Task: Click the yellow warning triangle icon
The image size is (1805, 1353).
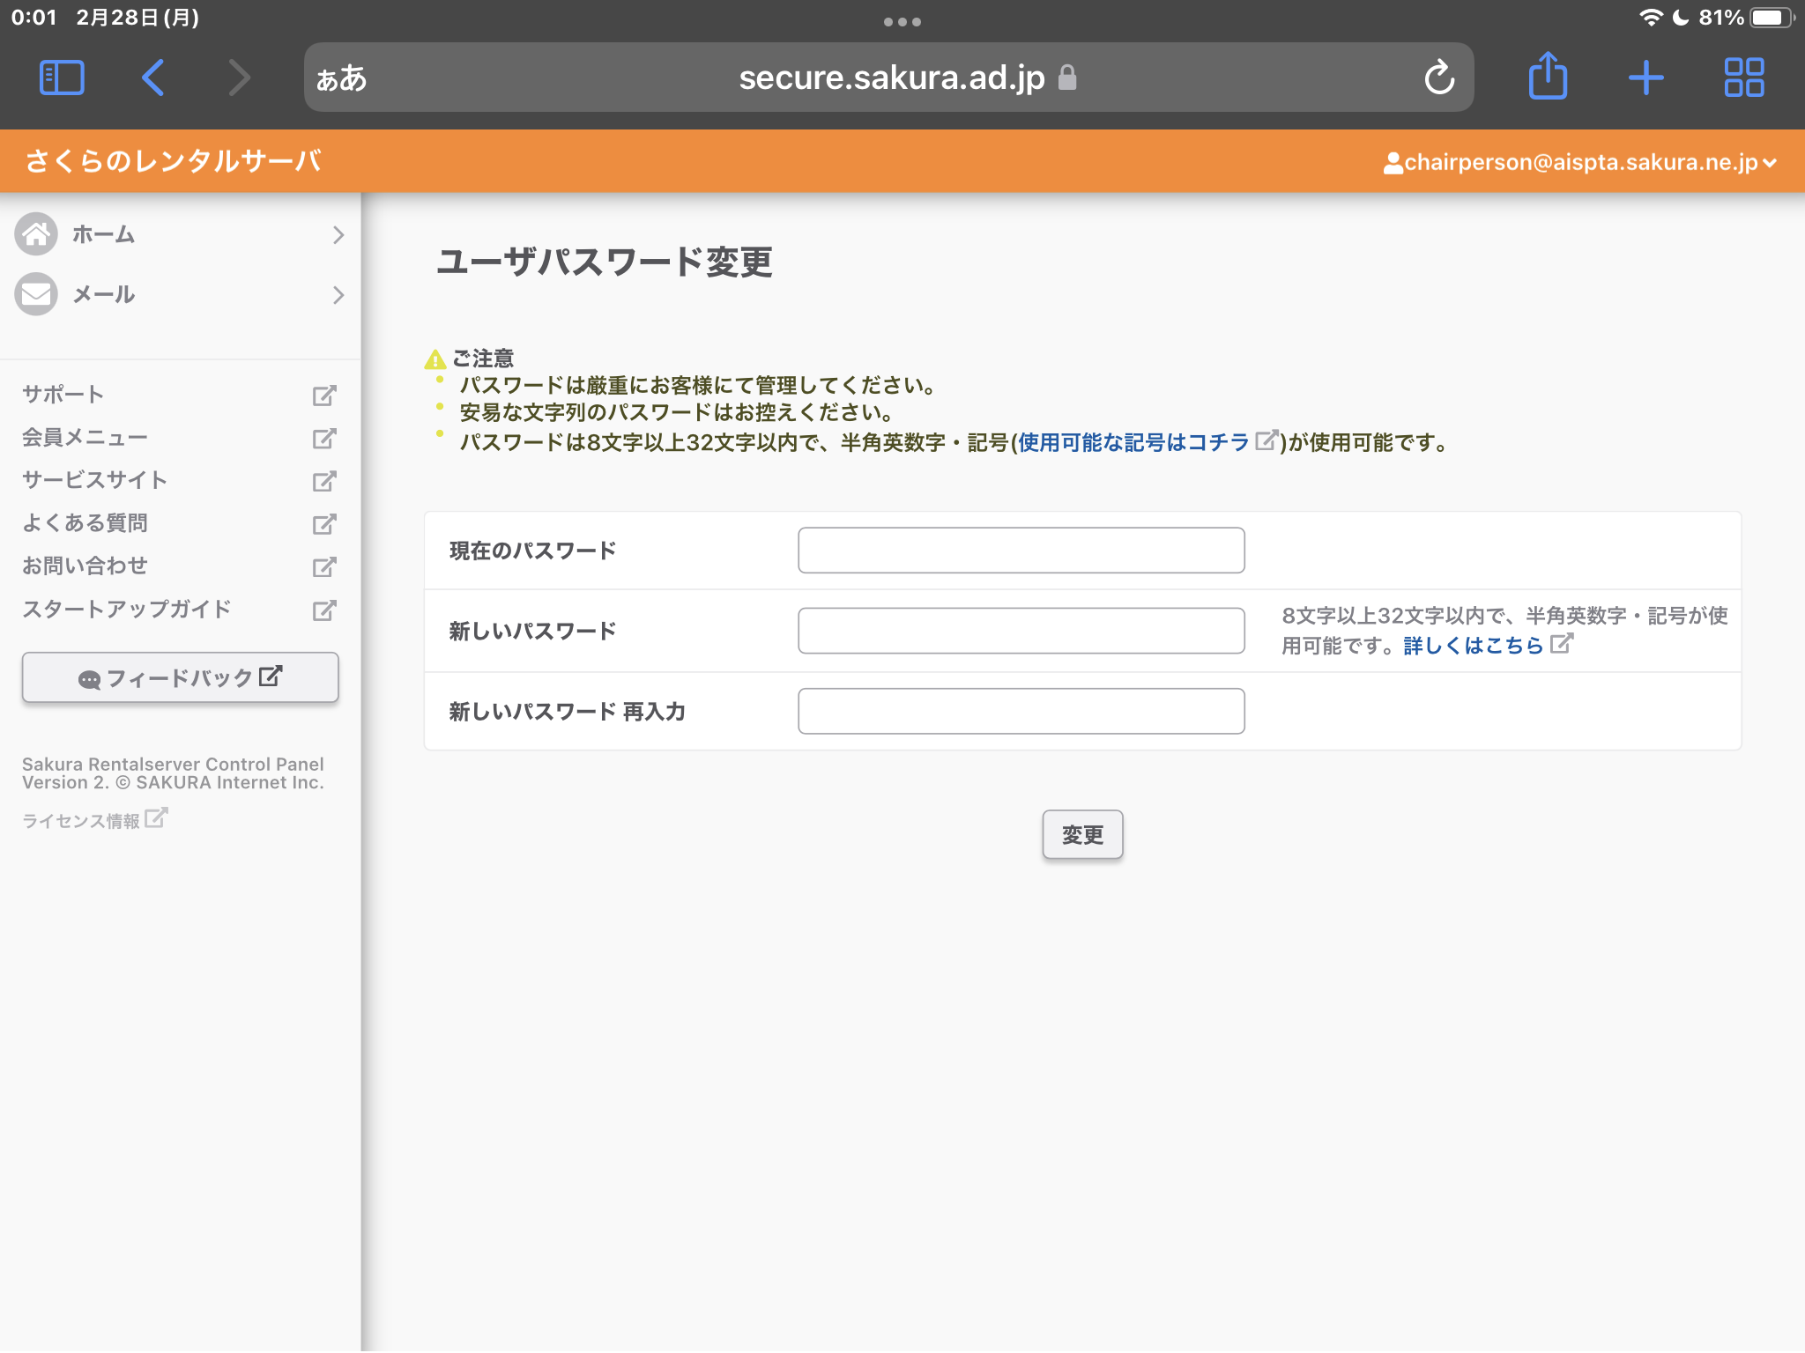Action: (435, 359)
